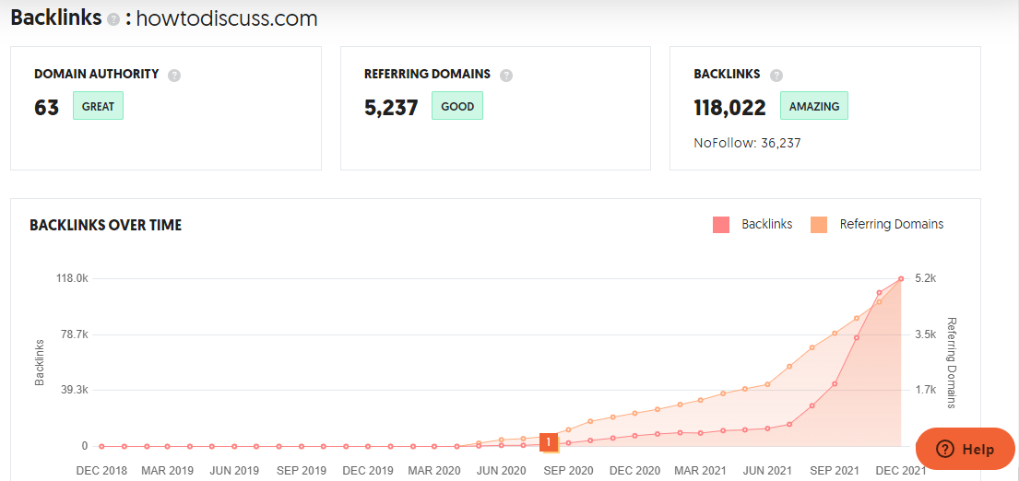
Task: Click the AMAZING backlinks badge
Action: pos(814,106)
